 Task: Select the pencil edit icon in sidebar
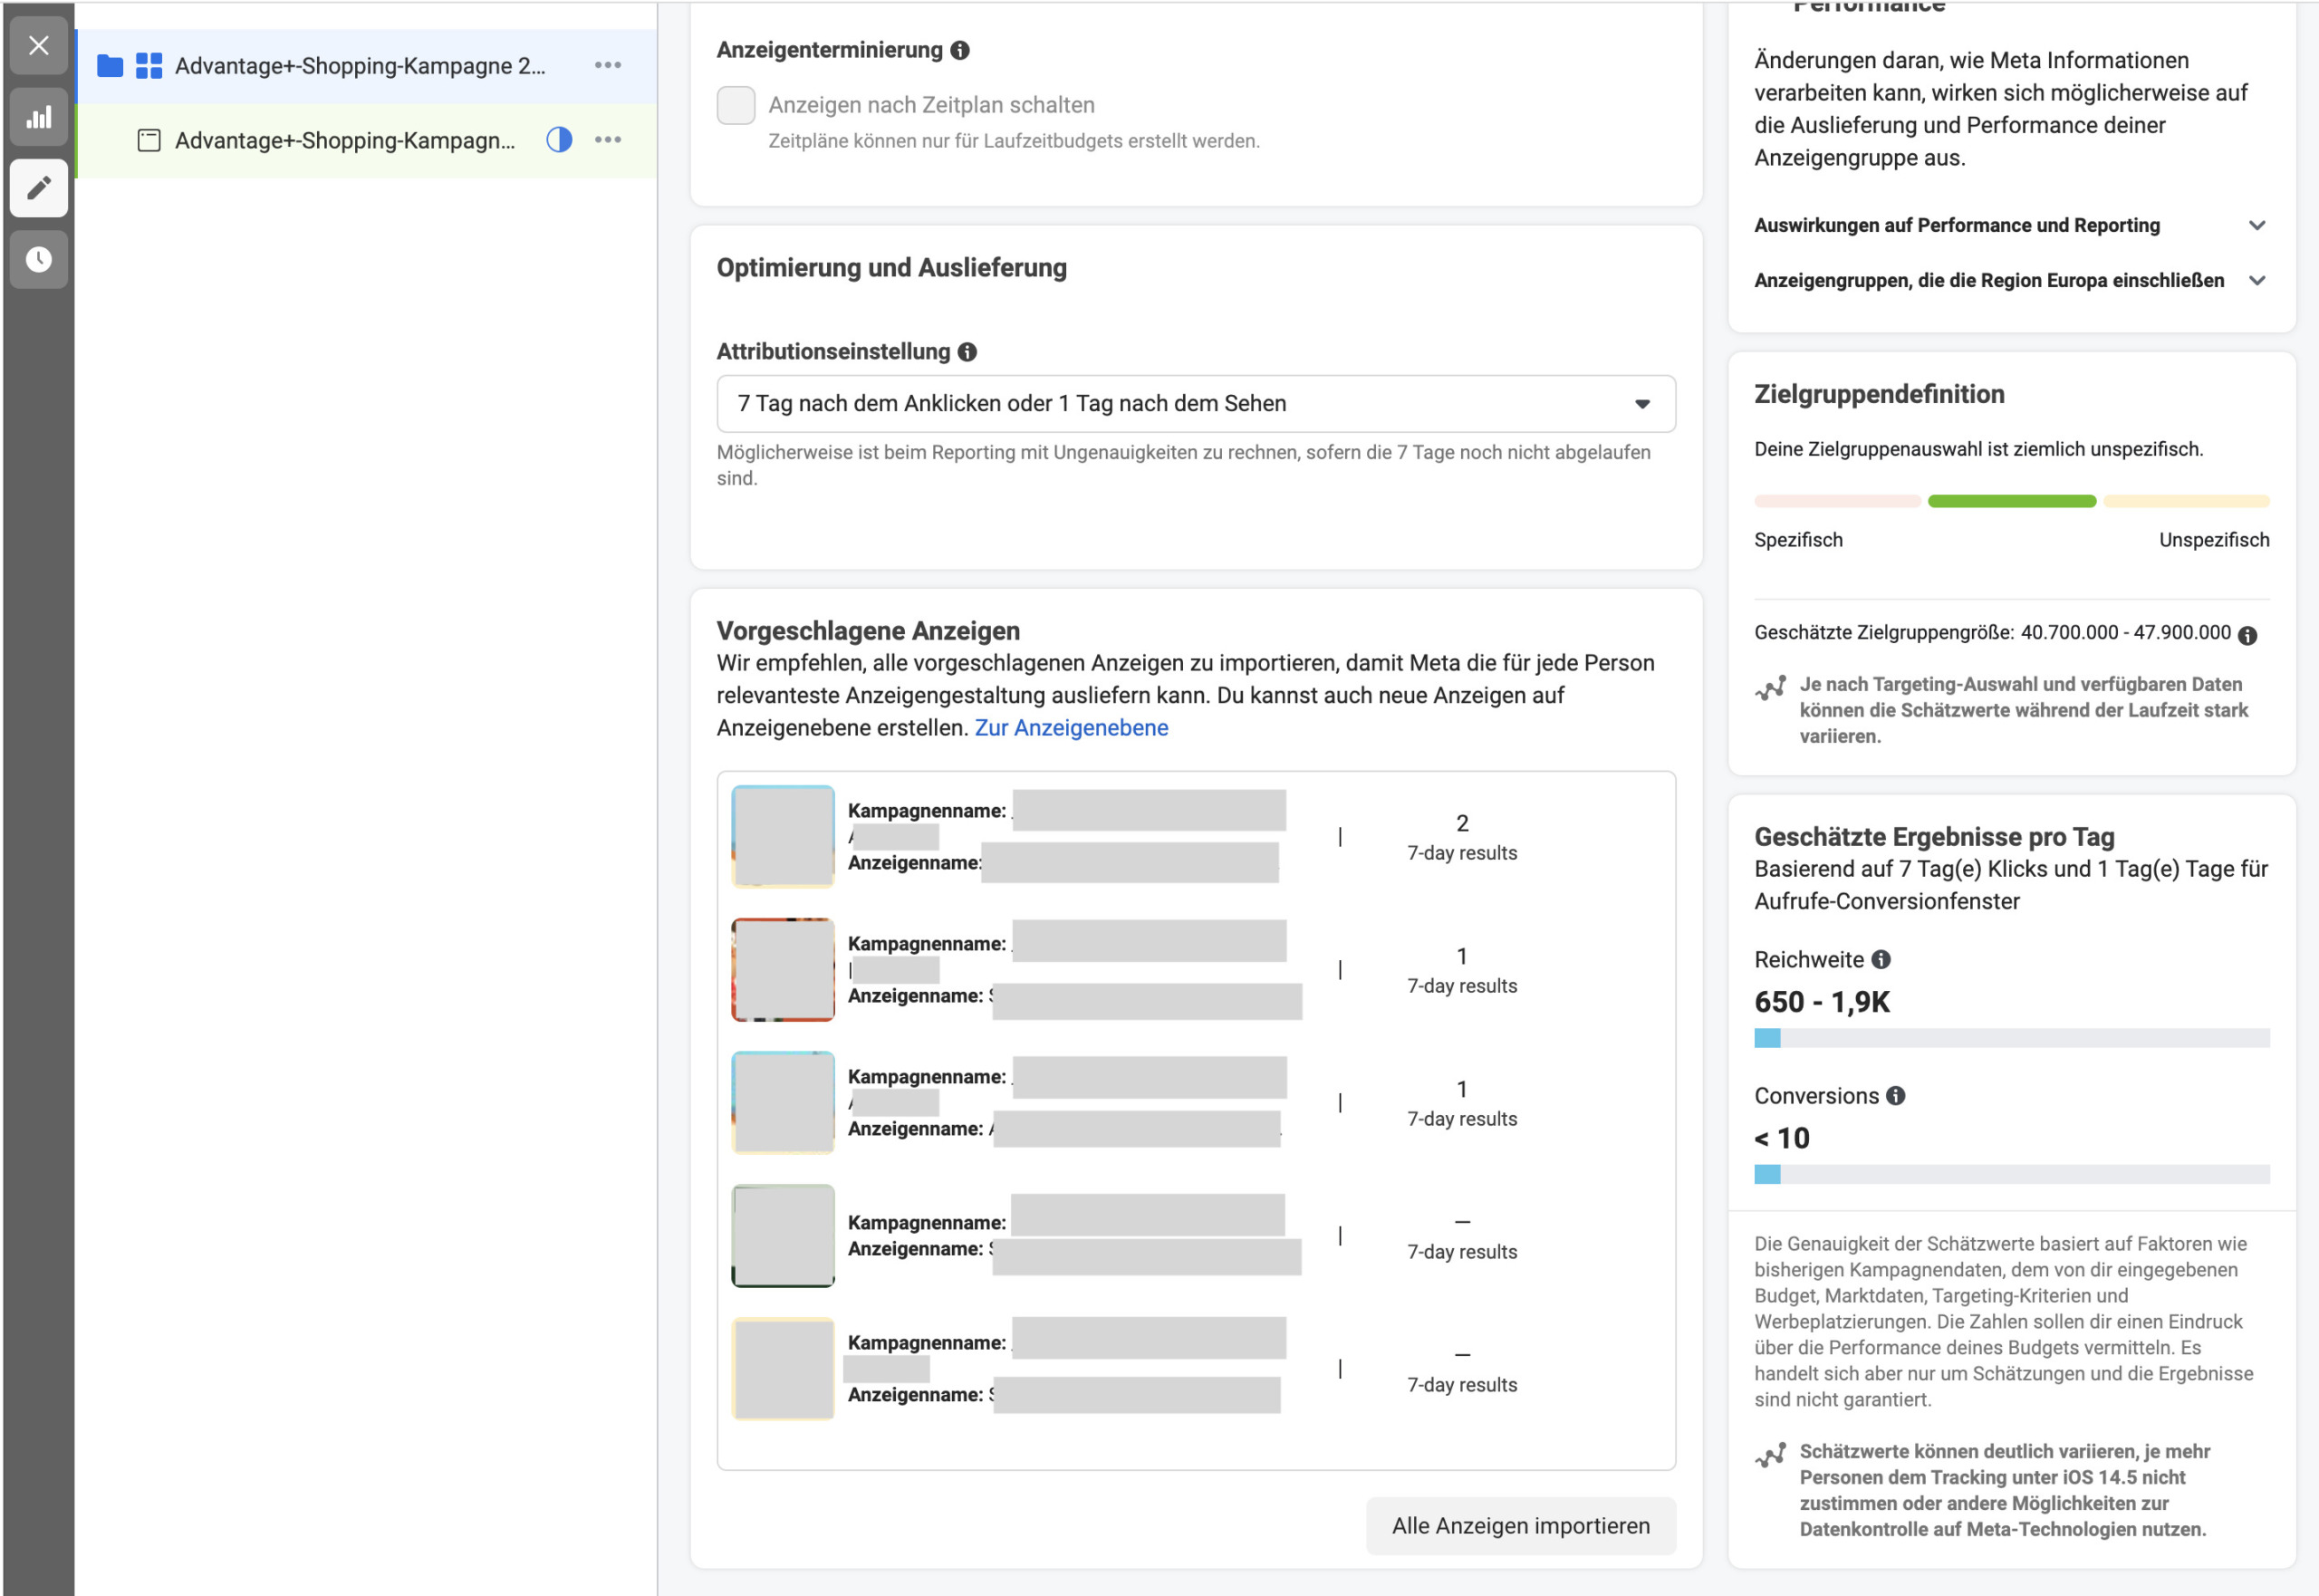point(39,188)
